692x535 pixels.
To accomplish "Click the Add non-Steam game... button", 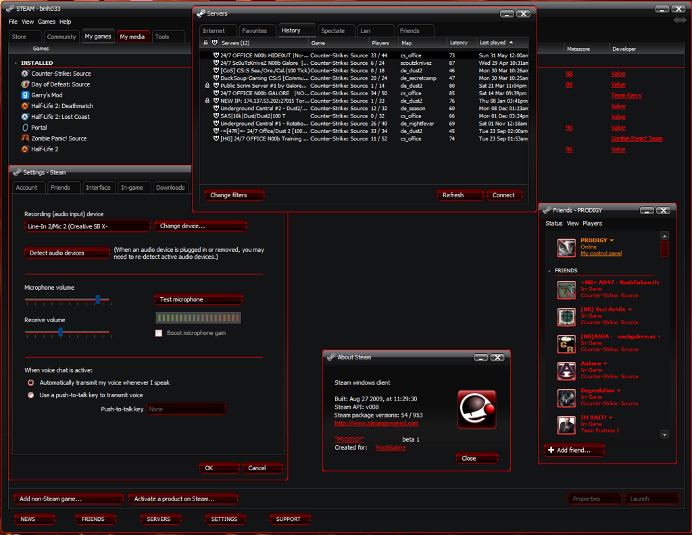I will 68,499.
